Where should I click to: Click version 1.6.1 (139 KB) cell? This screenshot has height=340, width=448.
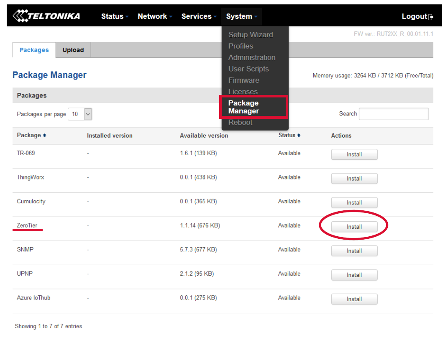[x=198, y=153]
